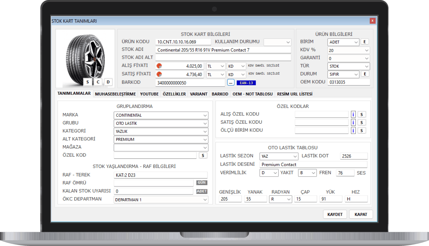Viewport: 429px width, 246px height.
Task: Open the RADYAN dropdown showing R
Action: pos(280,199)
